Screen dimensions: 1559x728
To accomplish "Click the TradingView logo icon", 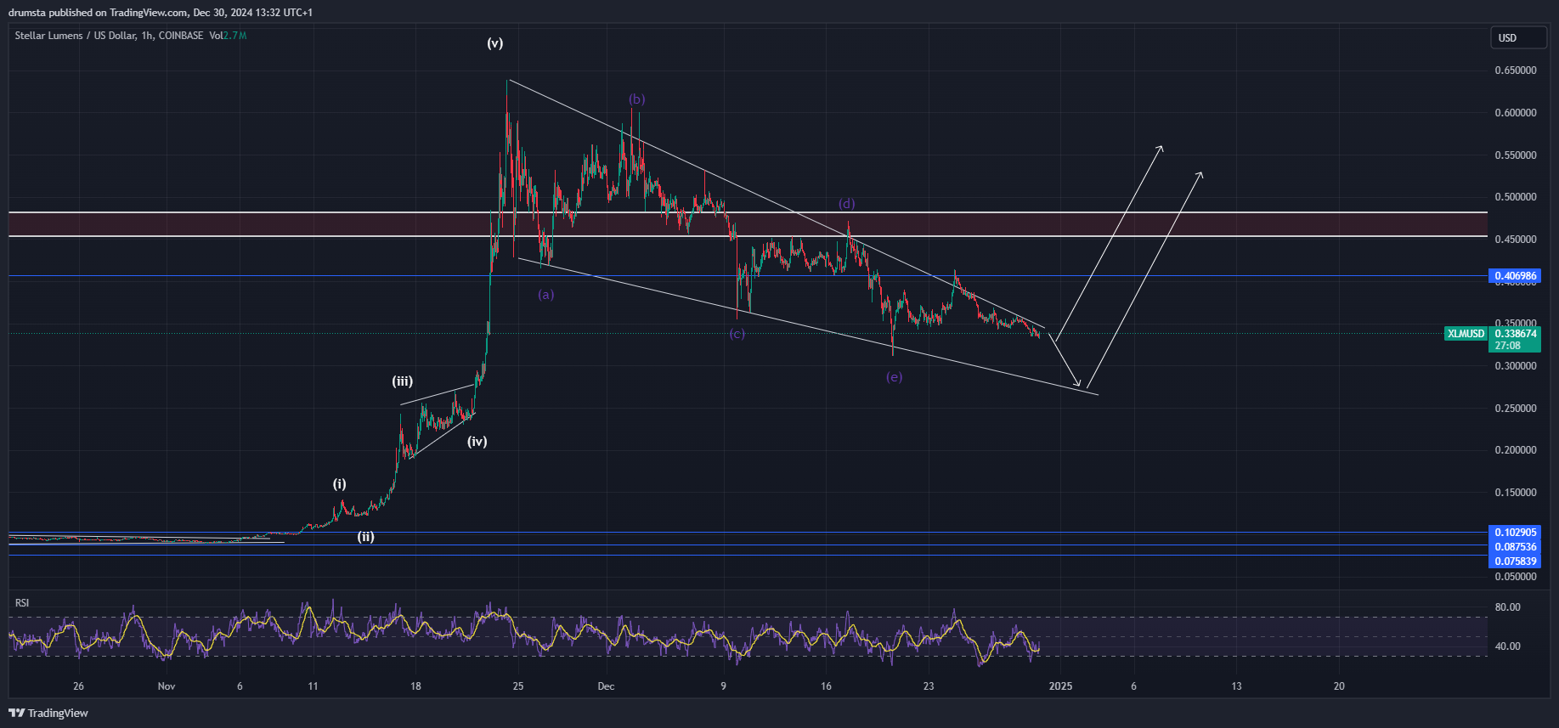I will click(x=17, y=713).
